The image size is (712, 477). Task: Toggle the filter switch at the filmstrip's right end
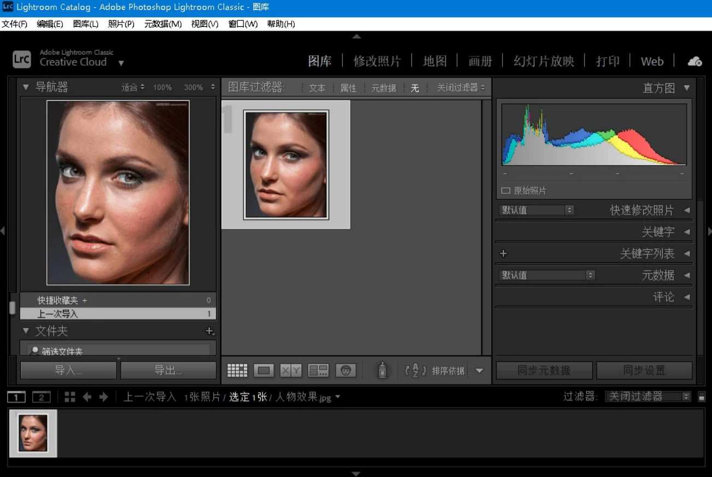coord(702,397)
